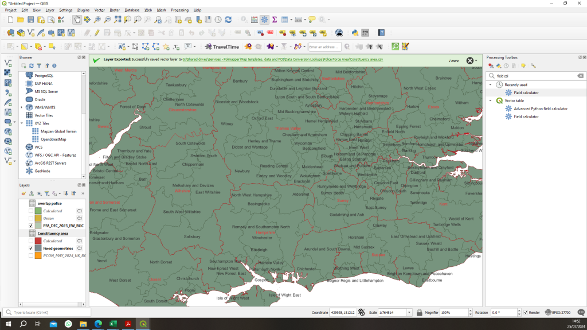Click the Refresh map icon

(x=229, y=20)
